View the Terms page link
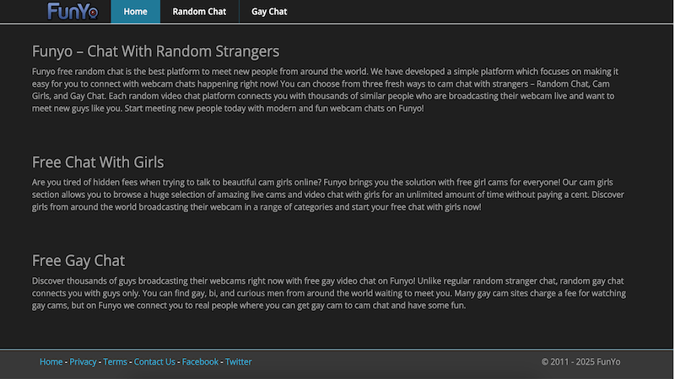This screenshot has width=675, height=379. pyautogui.click(x=115, y=362)
